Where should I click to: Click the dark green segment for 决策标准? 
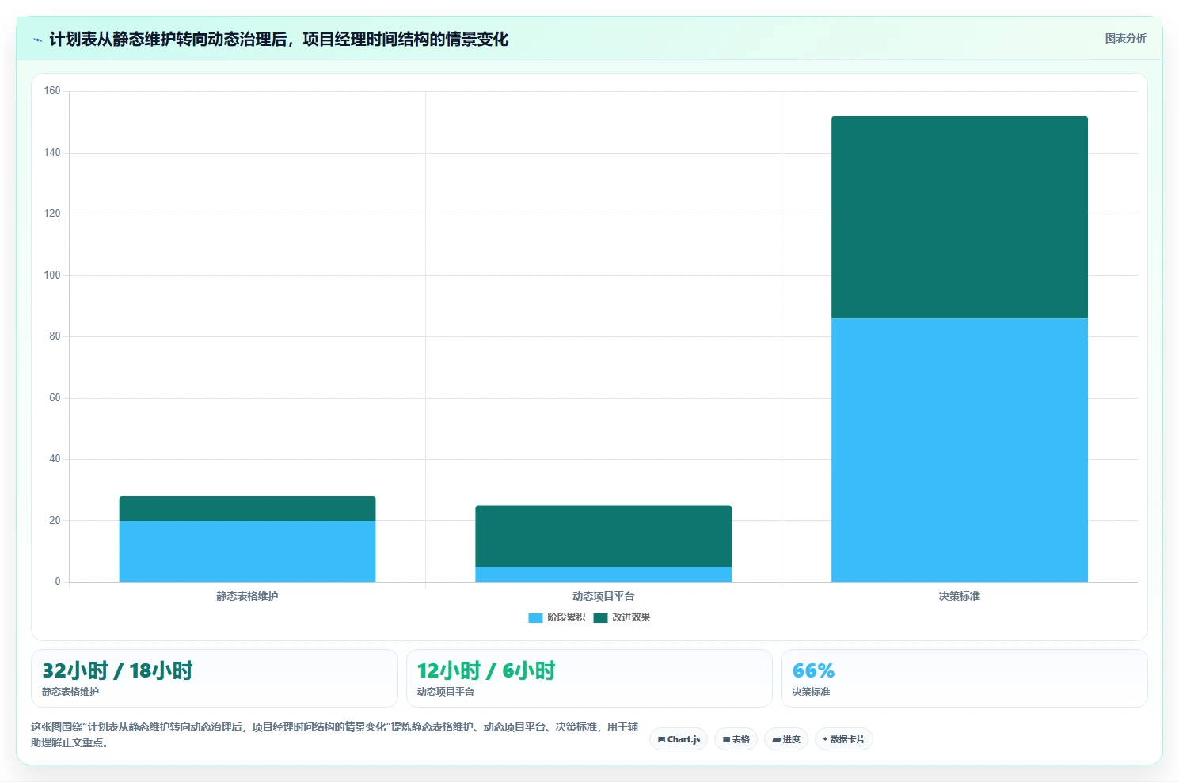coord(960,217)
